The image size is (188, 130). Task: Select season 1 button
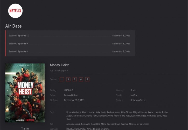coord(62,79)
